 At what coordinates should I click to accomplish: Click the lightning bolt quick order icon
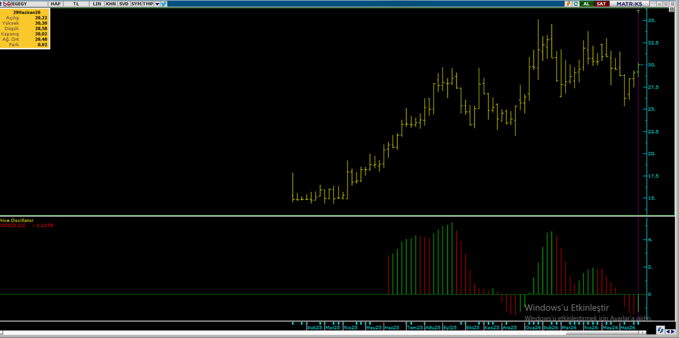[568, 3]
